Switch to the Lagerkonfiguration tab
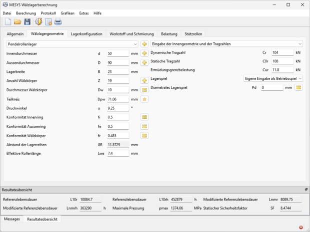Viewport: 310px width, 232px height. pyautogui.click(x=86, y=34)
